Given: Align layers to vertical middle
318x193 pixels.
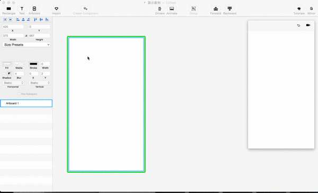Looking at the screenshot, I should pyautogui.click(x=41, y=20).
